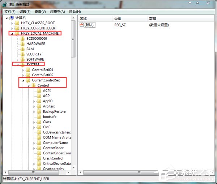This screenshot has width=217, height=184.
Task: Click the REG_SZ type cell
Action: coord(120,25)
